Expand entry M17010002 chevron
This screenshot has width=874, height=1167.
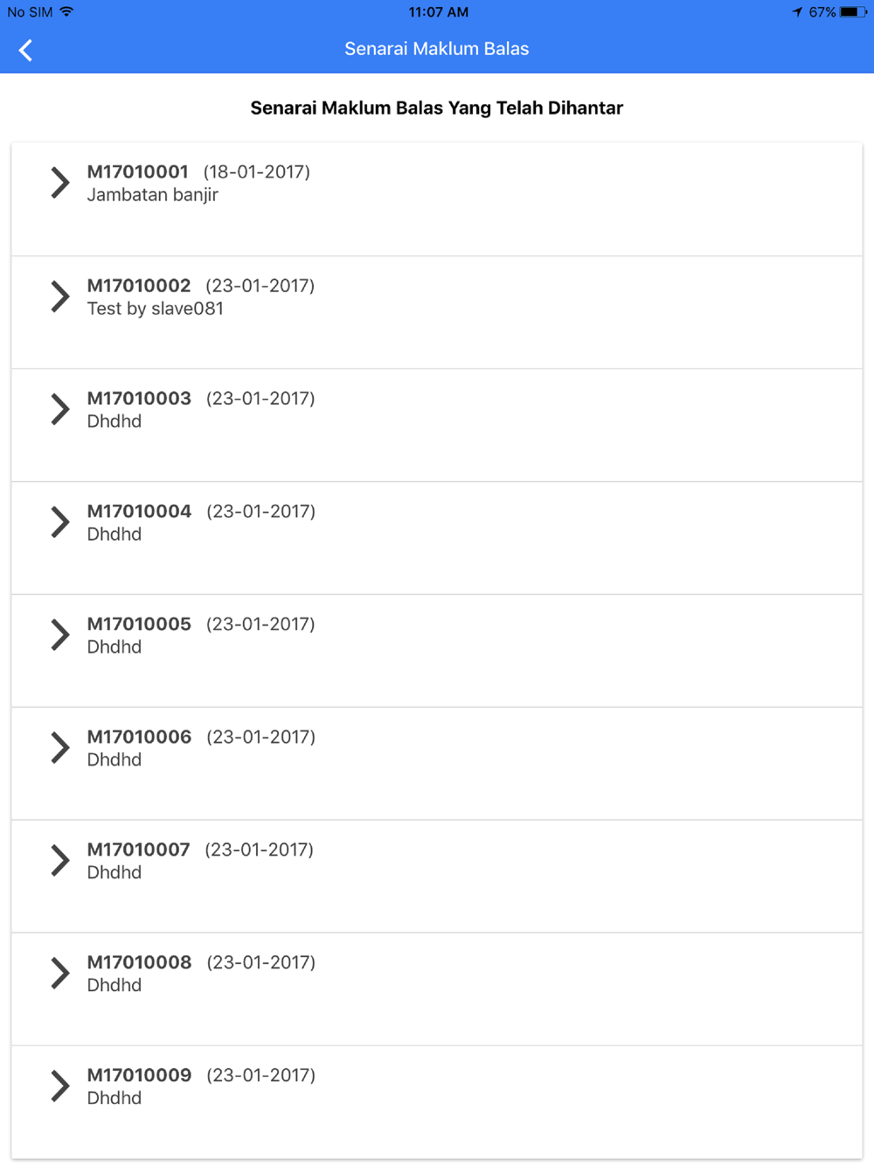tap(59, 297)
